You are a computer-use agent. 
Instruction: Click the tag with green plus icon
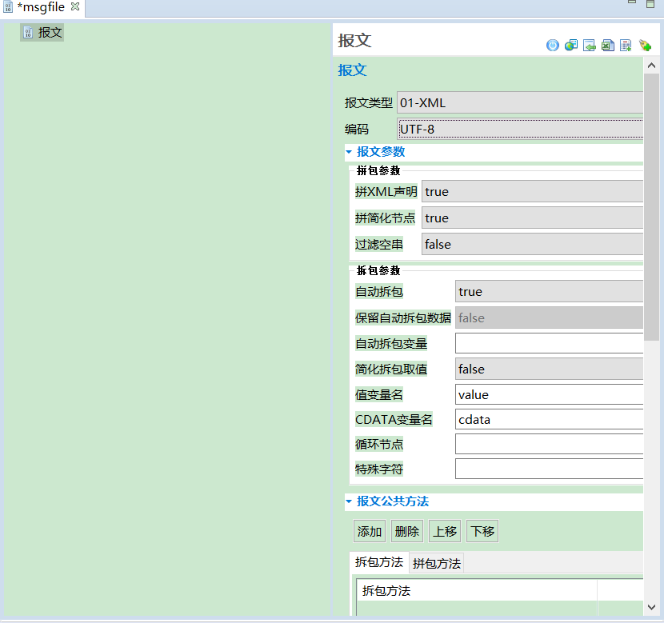pos(645,46)
